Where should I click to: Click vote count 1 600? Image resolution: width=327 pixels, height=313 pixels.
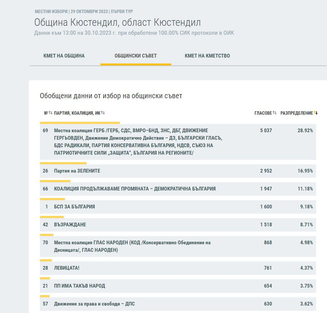click(266, 207)
